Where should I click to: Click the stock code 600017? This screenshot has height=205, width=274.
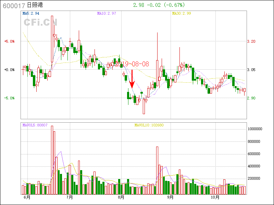pos(14,6)
